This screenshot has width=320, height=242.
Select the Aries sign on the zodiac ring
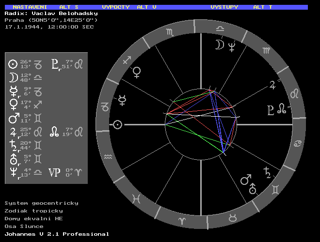pos(182,220)
